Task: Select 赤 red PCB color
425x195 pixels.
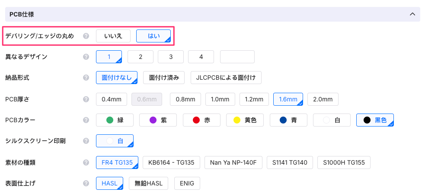Action: 201,120
